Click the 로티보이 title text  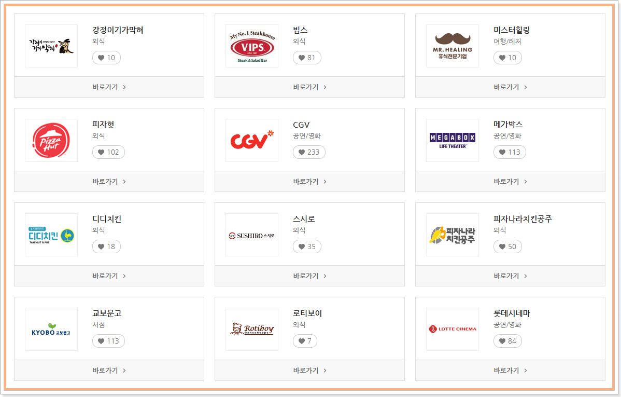307,313
